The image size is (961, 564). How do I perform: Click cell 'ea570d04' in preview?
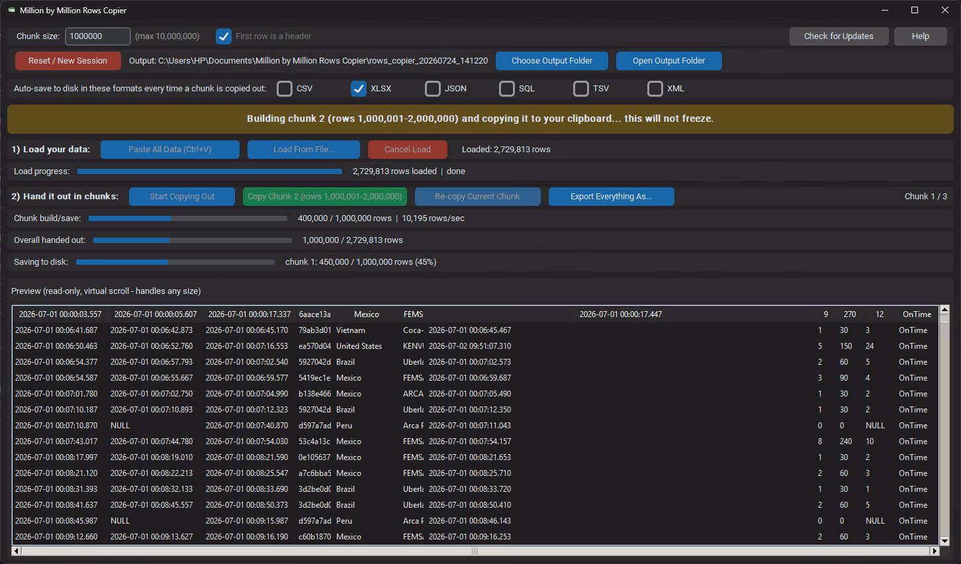pyautogui.click(x=315, y=346)
